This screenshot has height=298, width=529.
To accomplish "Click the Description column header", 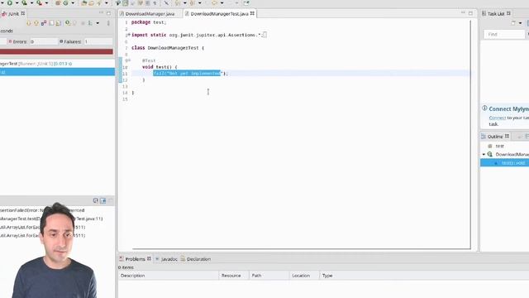I will click(169, 276).
